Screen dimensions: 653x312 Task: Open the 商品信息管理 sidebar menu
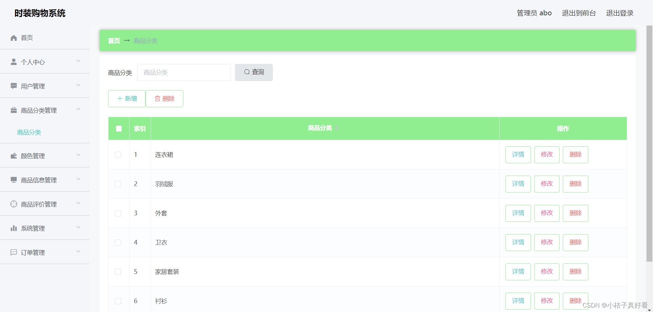tap(45, 180)
